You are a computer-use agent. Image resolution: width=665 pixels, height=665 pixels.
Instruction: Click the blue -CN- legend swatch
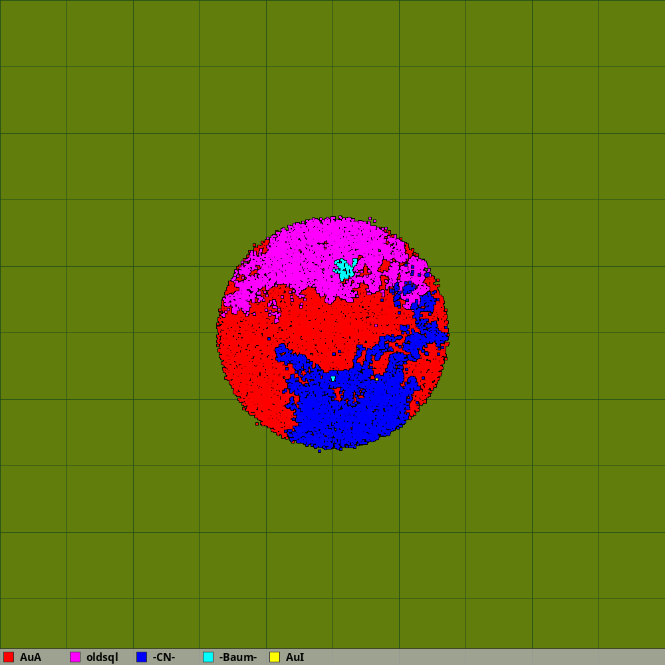coord(142,657)
